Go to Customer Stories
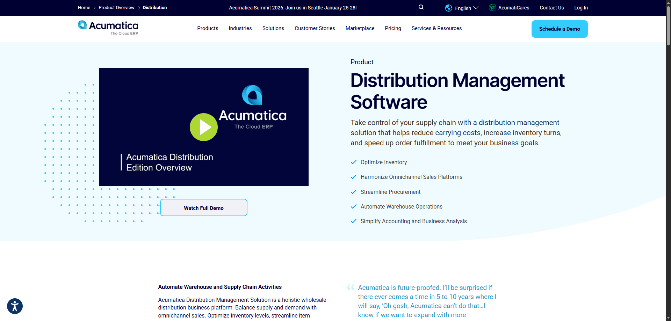This screenshot has height=321, width=671. tap(315, 28)
